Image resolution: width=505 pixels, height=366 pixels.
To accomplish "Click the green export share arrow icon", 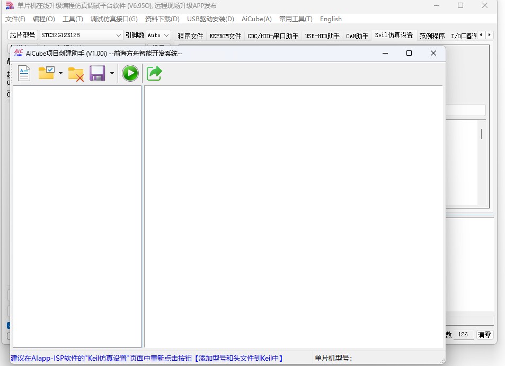I will (154, 73).
